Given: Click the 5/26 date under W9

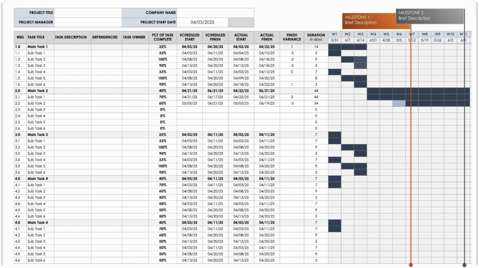Looking at the screenshot, I should pyautogui.click(x=437, y=40).
